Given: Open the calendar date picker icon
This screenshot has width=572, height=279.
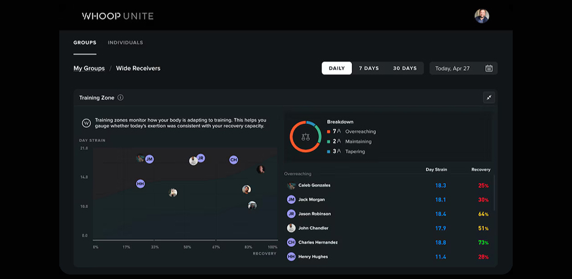Looking at the screenshot, I should (489, 68).
